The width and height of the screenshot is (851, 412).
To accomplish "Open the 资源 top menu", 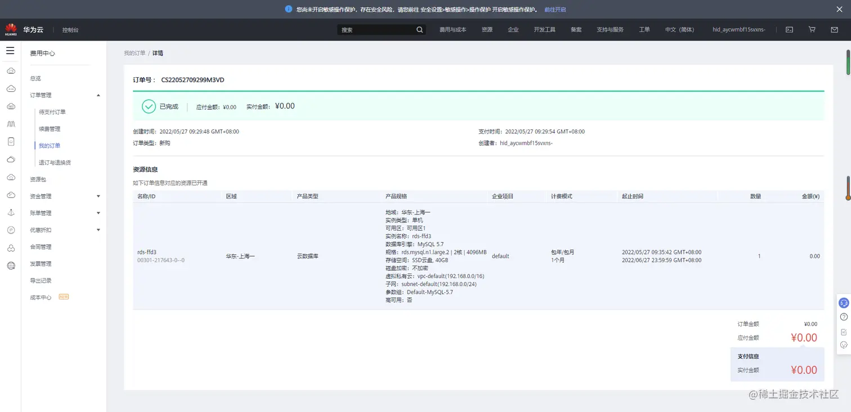I will [x=487, y=30].
